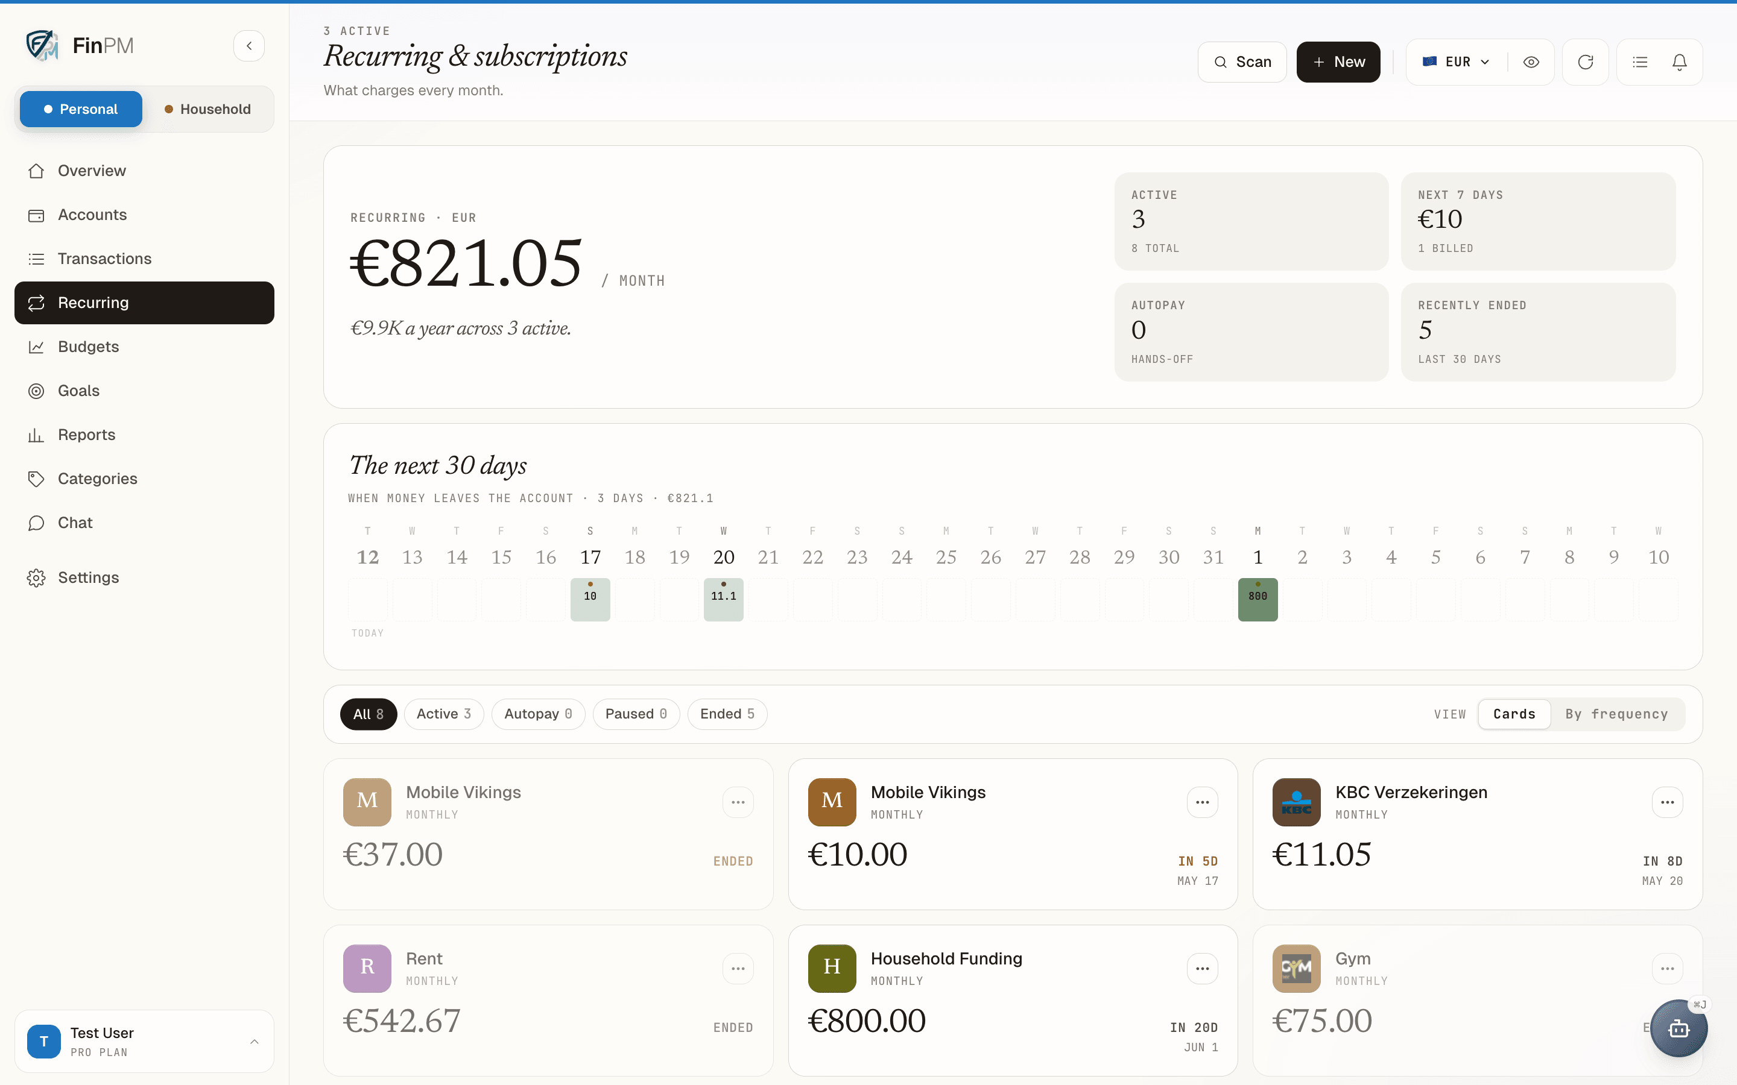
Task: Filter by the All 8 tab
Action: [x=369, y=714]
